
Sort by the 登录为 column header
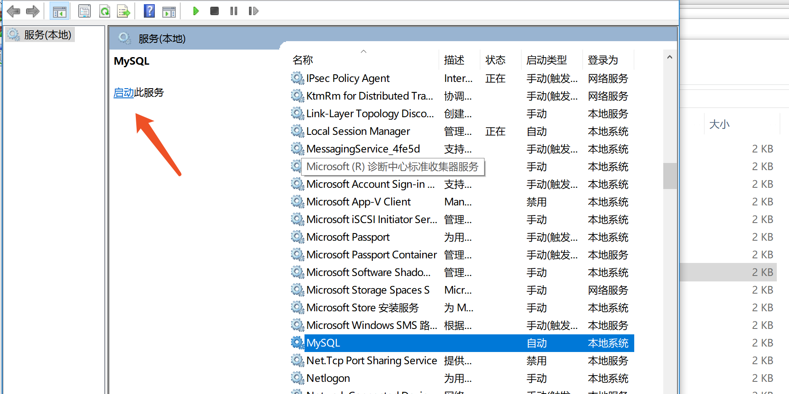[x=603, y=60]
